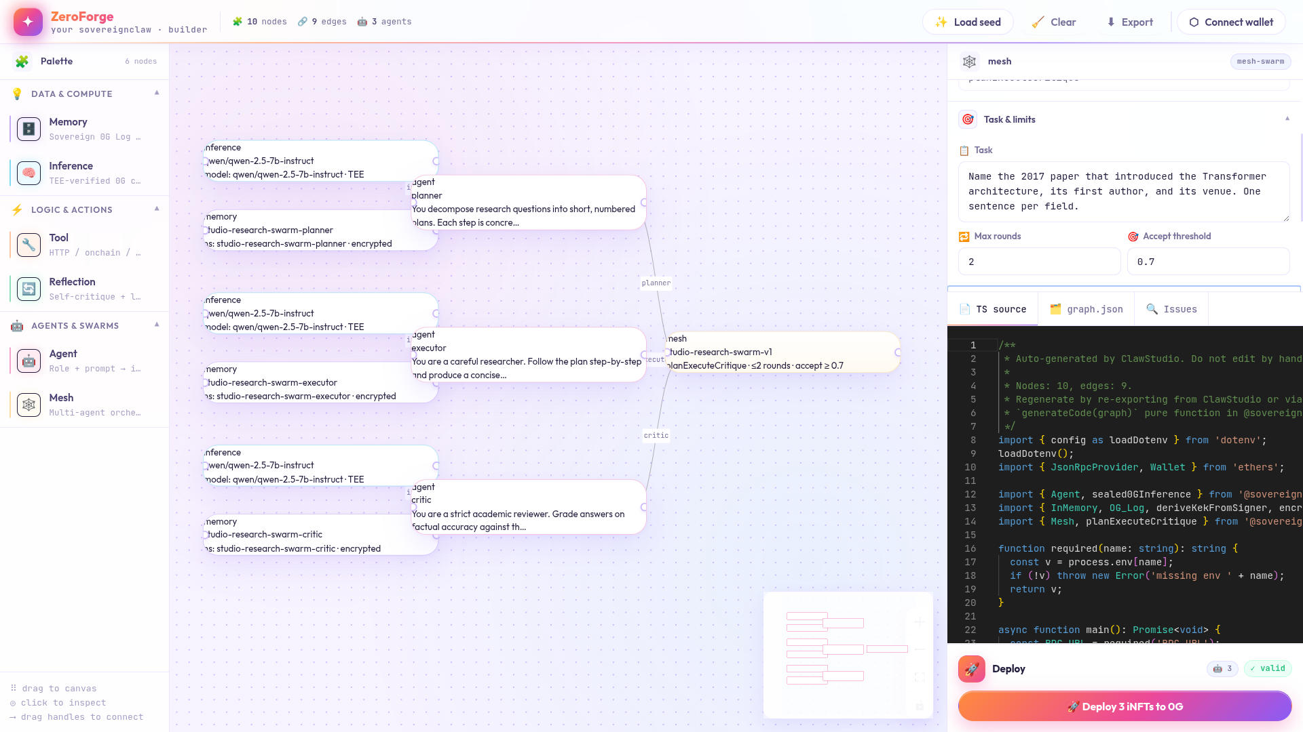Click the Load seed button
The image size is (1303, 732).
click(968, 22)
